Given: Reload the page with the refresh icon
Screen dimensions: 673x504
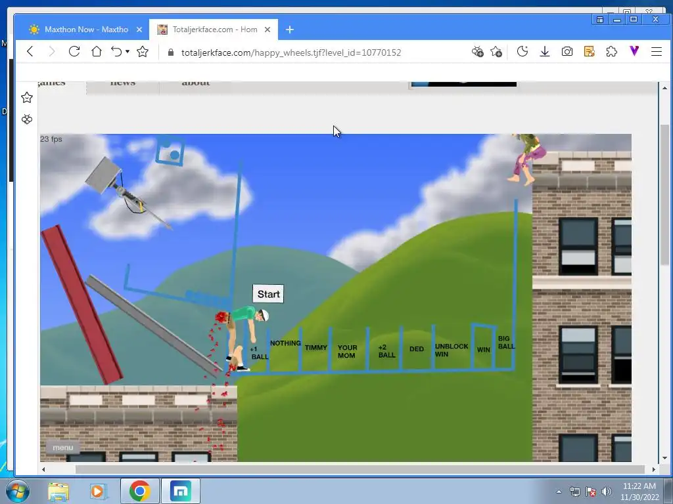Looking at the screenshot, I should (x=74, y=51).
